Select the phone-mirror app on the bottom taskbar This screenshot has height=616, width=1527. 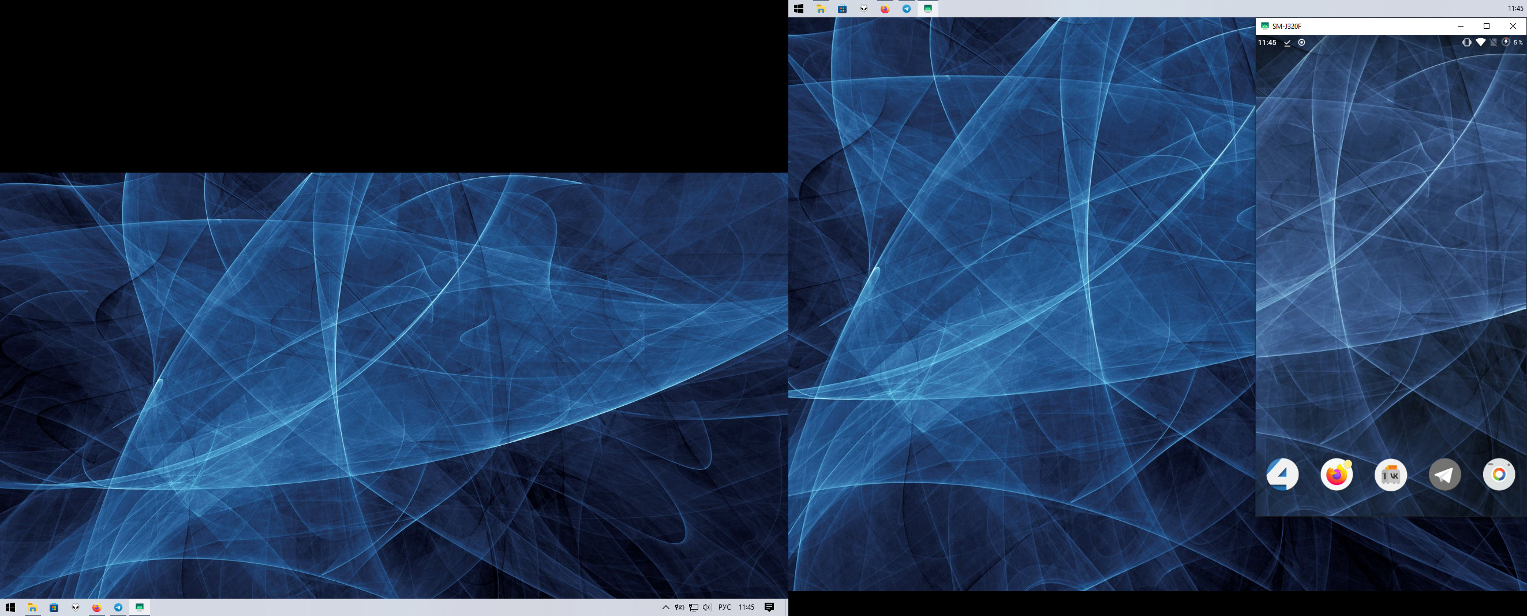[x=139, y=607]
